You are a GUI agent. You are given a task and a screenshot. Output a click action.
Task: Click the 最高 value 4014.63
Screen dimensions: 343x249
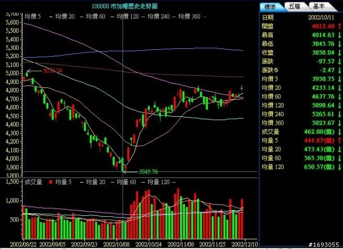pos(323,35)
